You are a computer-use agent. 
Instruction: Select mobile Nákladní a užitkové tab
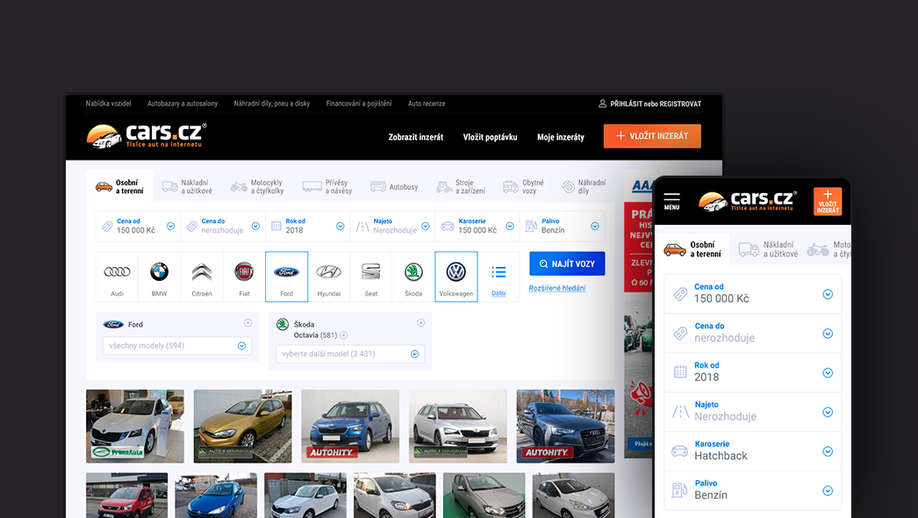(768, 249)
